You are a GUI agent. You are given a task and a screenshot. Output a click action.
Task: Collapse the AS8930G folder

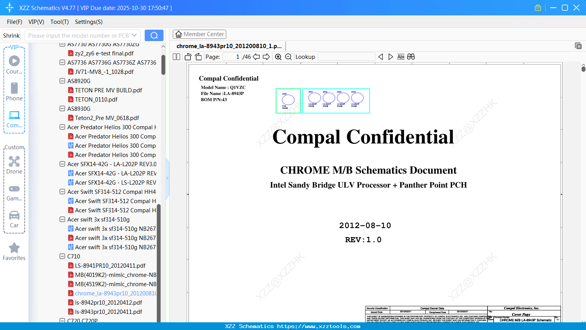(62, 108)
